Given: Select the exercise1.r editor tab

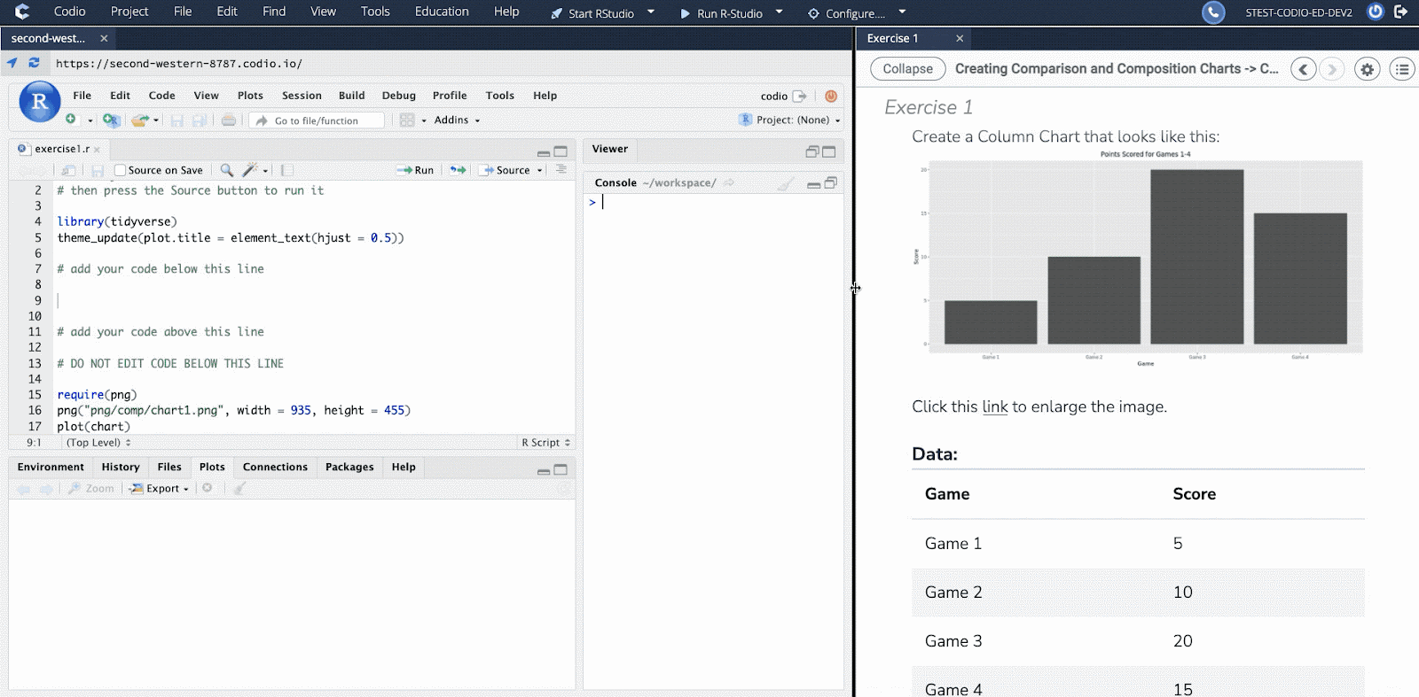Looking at the screenshot, I should point(61,149).
